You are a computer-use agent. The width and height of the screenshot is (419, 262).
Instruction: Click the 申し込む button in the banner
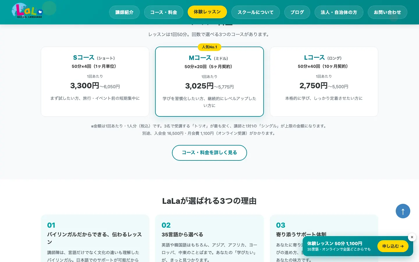[393, 246]
